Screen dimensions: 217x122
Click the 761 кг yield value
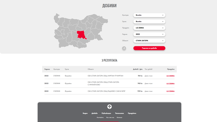click(140, 76)
